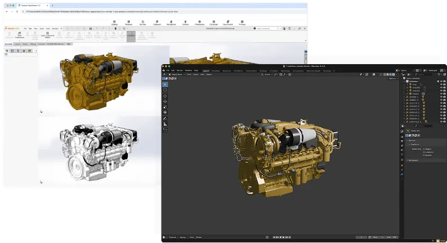The width and height of the screenshot is (447, 243).
Task: Select the Move tool in Blender's toolbar
Action: (165, 96)
